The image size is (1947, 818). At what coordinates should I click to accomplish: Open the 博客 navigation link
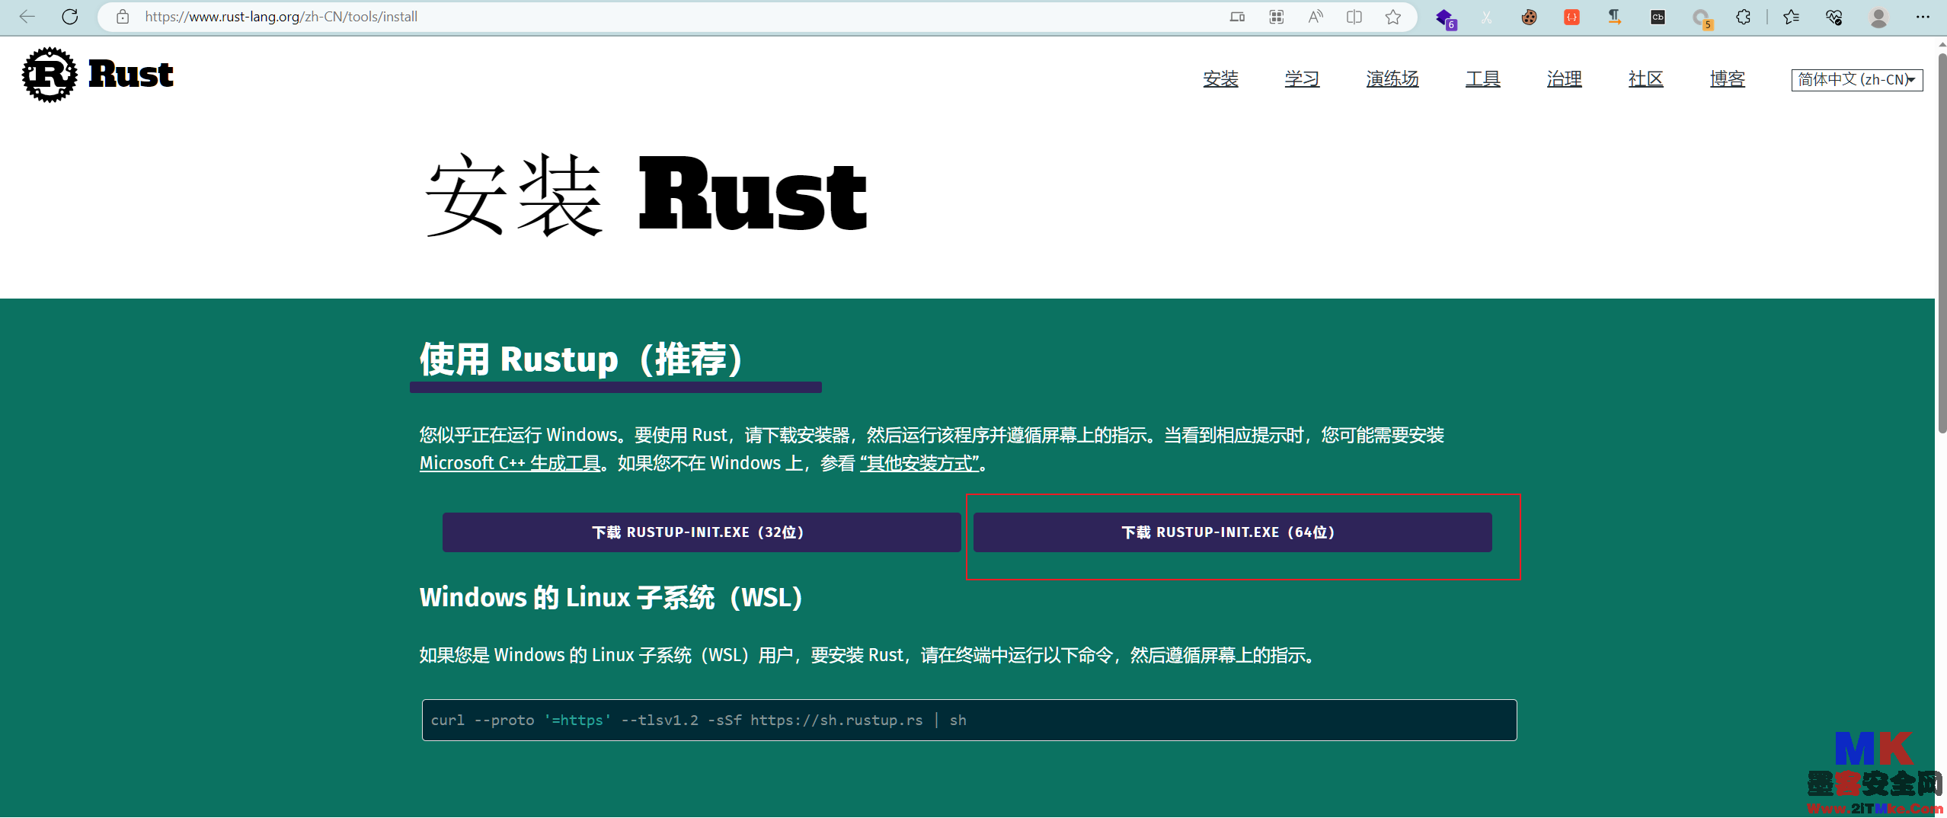(x=1727, y=78)
